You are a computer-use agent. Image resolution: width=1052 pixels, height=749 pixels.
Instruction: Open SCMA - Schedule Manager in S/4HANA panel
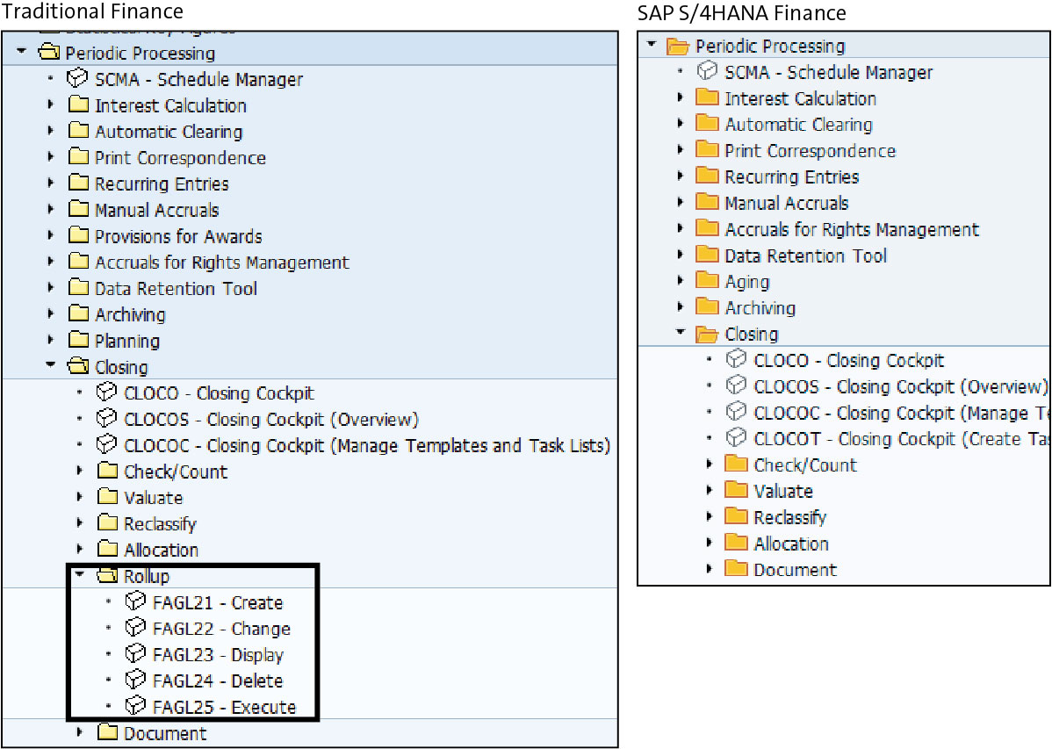(829, 73)
